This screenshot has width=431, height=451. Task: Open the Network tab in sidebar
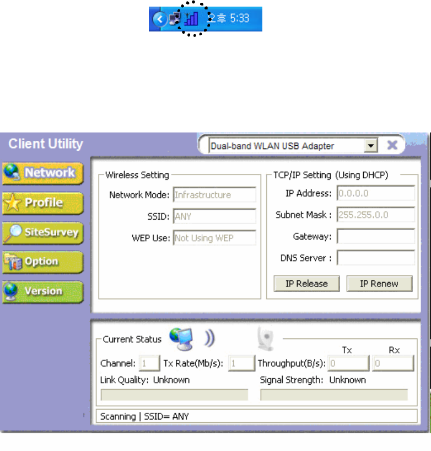(43, 173)
